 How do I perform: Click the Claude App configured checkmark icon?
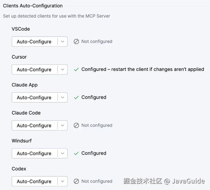(76, 97)
